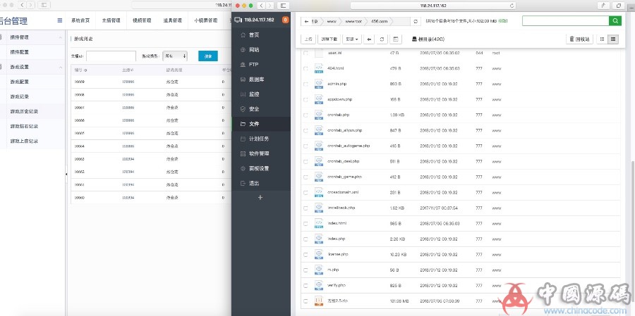Image resolution: width=635 pixels, height=316 pixels.
Task: Click the hamburger menu icon beside 后台管理
Action: point(60,20)
